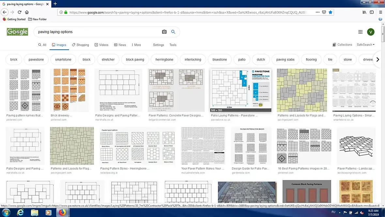Close the paving laying options tab
The image size is (385, 217).
(47, 4)
